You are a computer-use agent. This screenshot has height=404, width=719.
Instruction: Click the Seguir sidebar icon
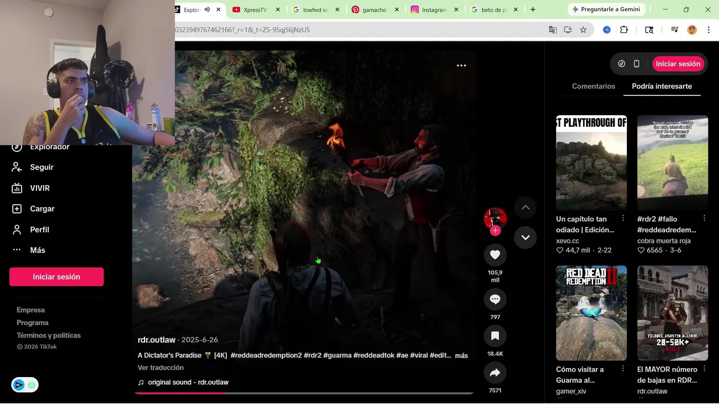17,167
